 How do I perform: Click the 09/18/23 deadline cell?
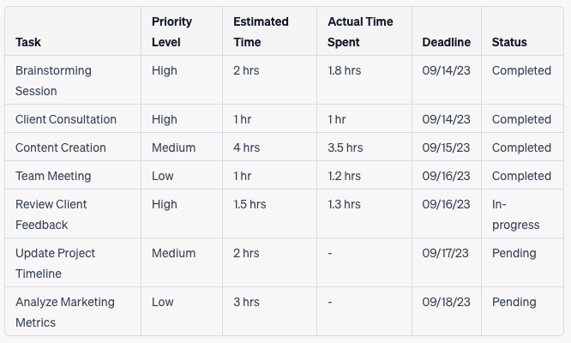[447, 311]
